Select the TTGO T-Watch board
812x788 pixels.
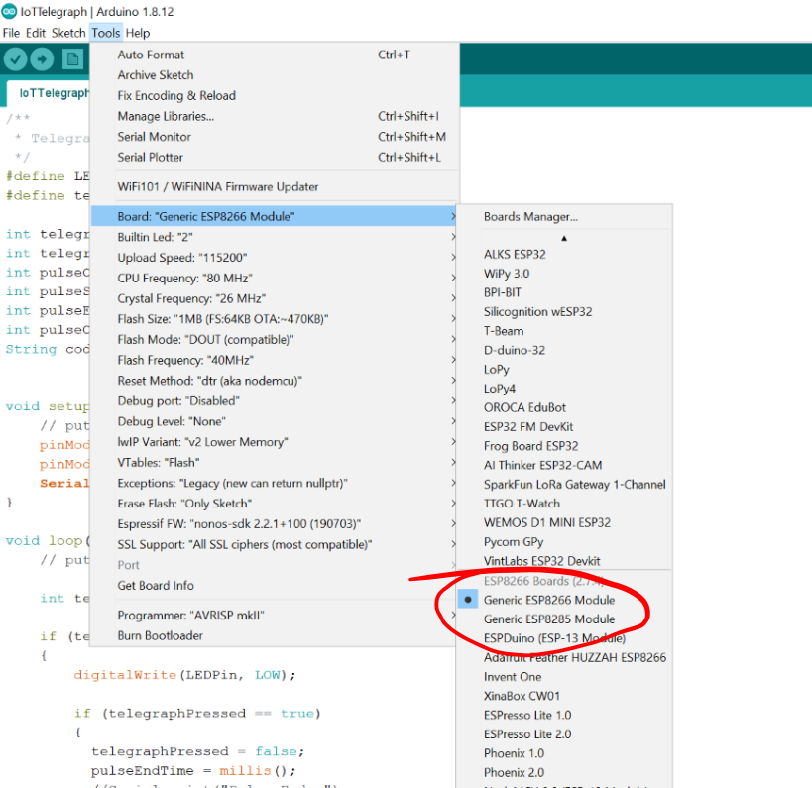564,504
